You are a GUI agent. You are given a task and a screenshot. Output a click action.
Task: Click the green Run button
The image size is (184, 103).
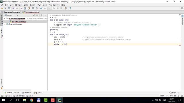[54, 8]
